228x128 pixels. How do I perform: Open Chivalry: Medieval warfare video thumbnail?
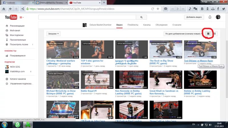coord(63,49)
